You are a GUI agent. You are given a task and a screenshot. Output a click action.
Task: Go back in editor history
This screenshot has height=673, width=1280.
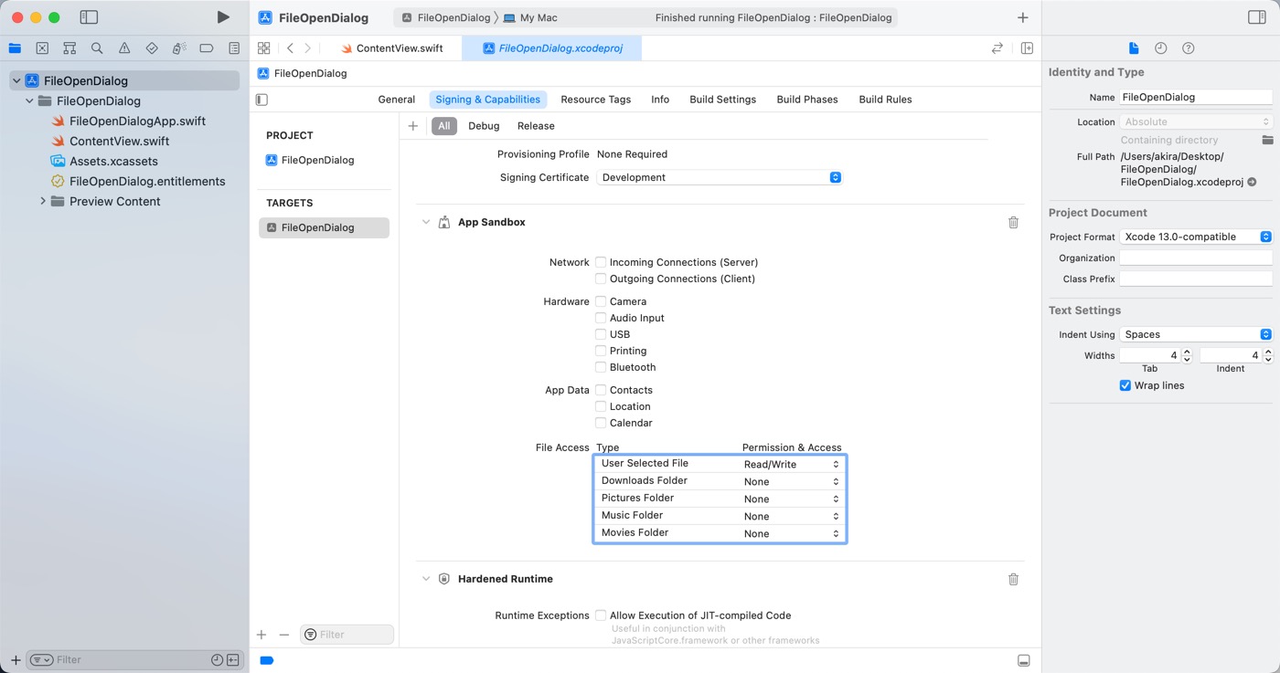click(x=290, y=48)
